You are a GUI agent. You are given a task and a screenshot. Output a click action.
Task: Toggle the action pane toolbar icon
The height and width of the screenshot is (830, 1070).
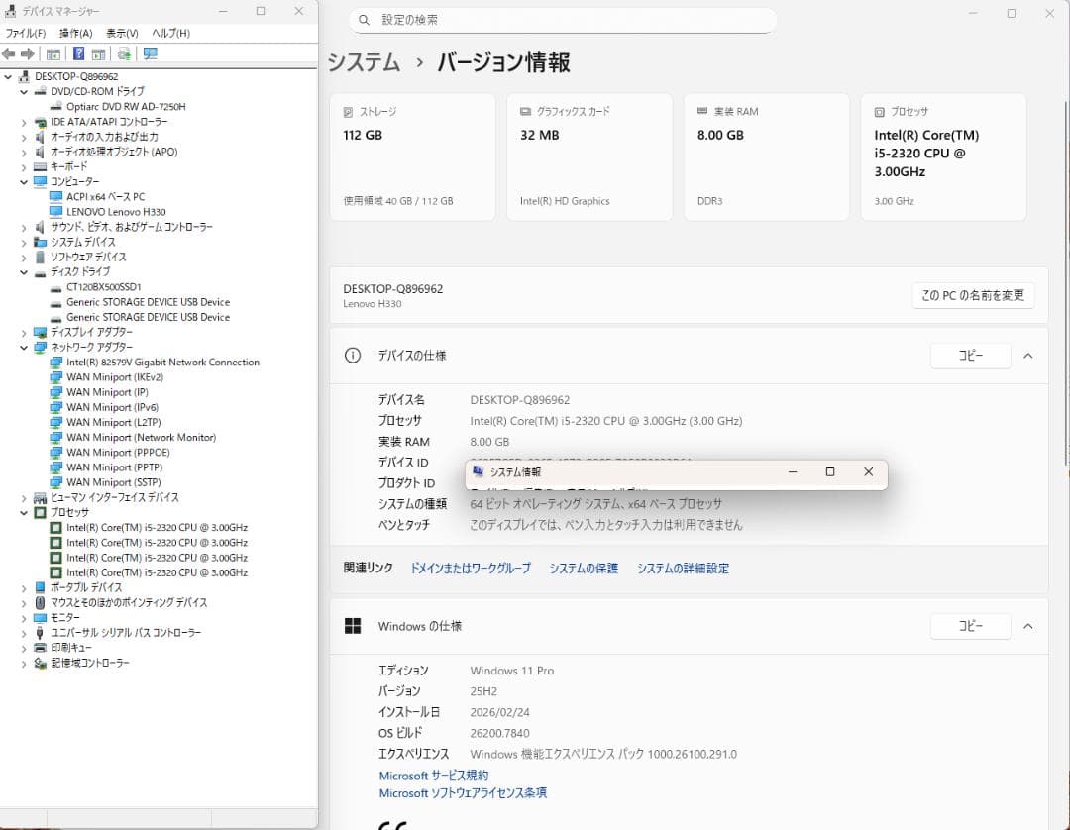click(98, 53)
